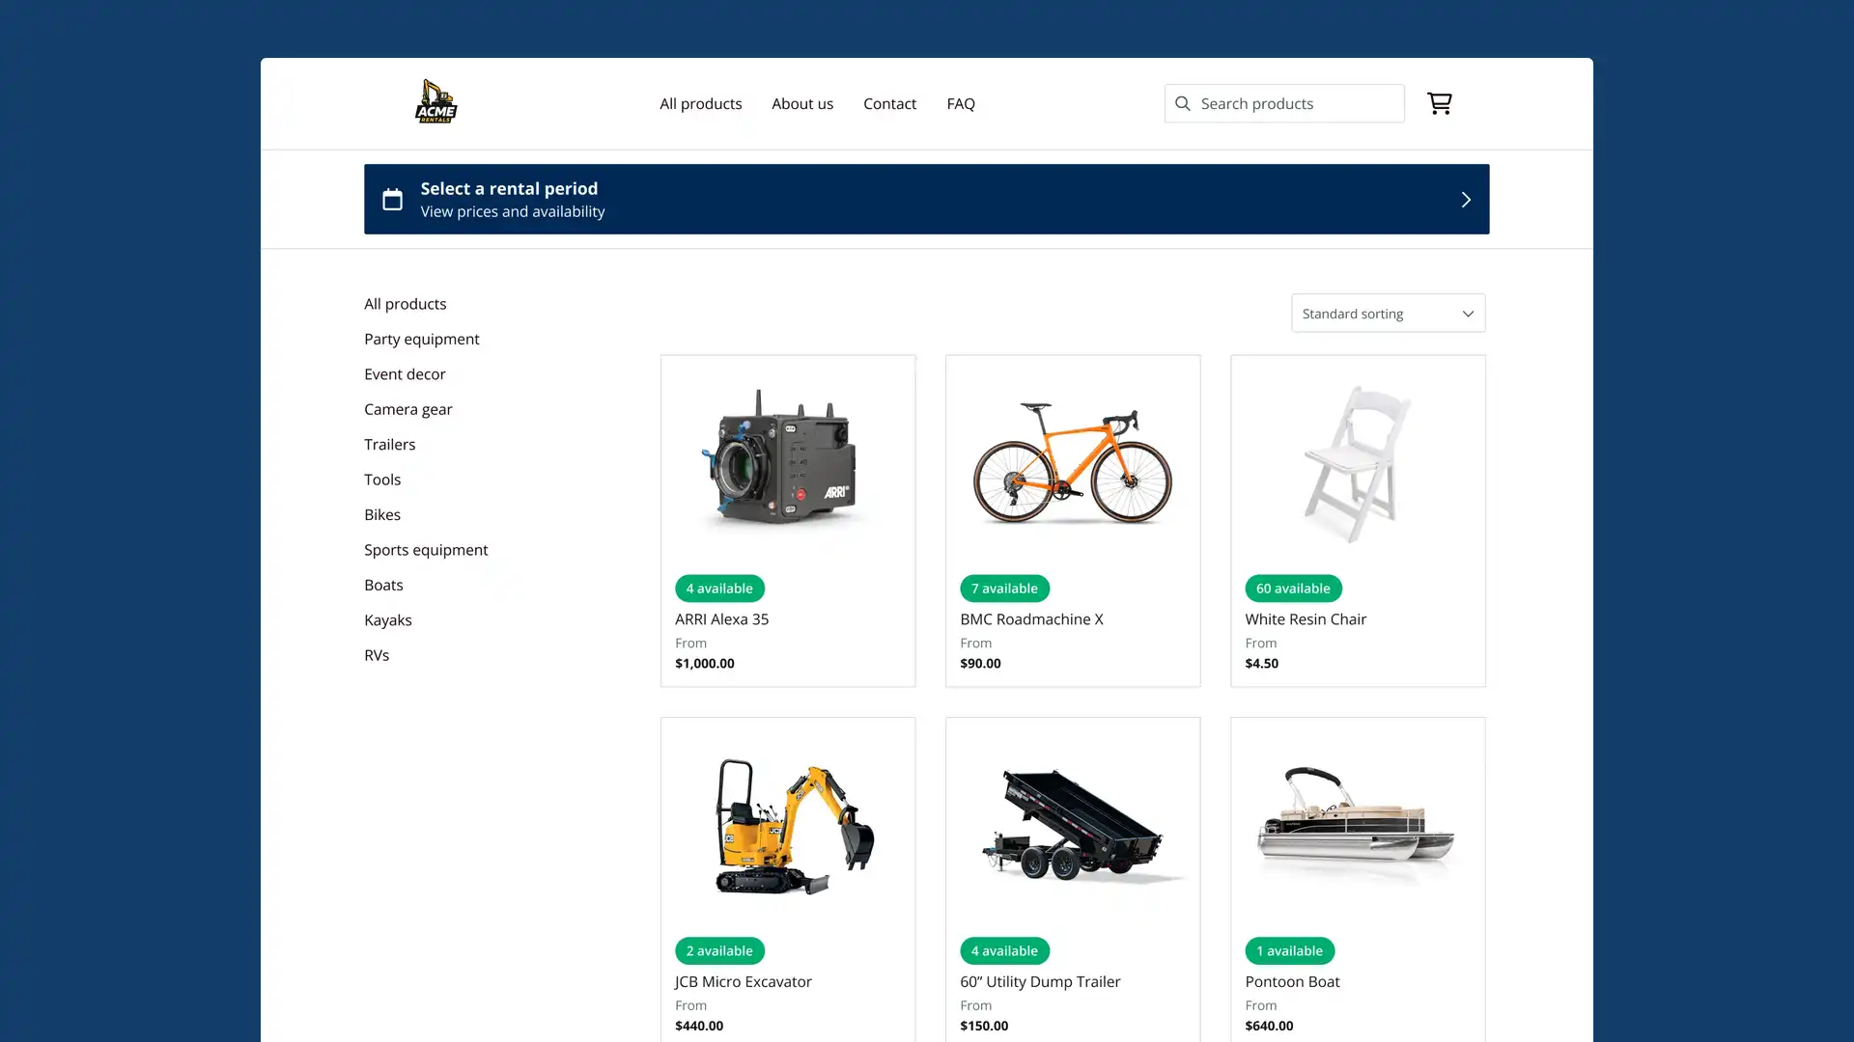Click the ACME Rentals logo
This screenshot has width=1854, height=1042.
point(435,101)
